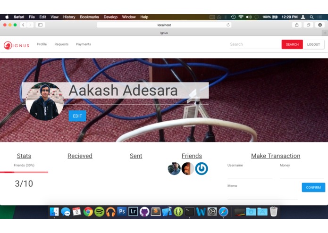Open Xcode from the dock

pos(167,212)
